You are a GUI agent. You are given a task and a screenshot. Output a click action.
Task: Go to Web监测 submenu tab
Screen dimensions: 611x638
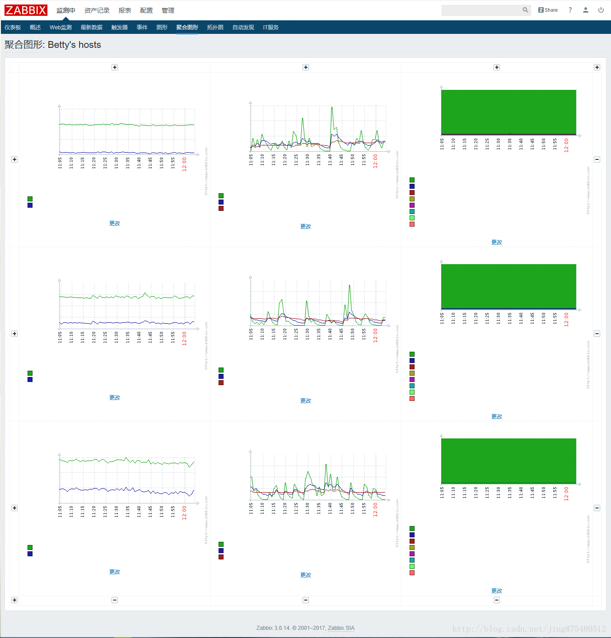(61, 28)
